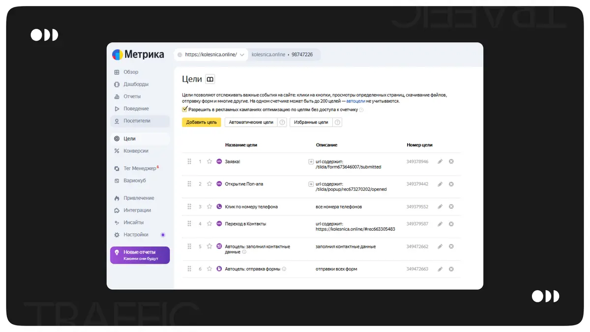Screen dimensions: 590x332
Task: Expand the description of the Заявка! goal
Action: 311,161
